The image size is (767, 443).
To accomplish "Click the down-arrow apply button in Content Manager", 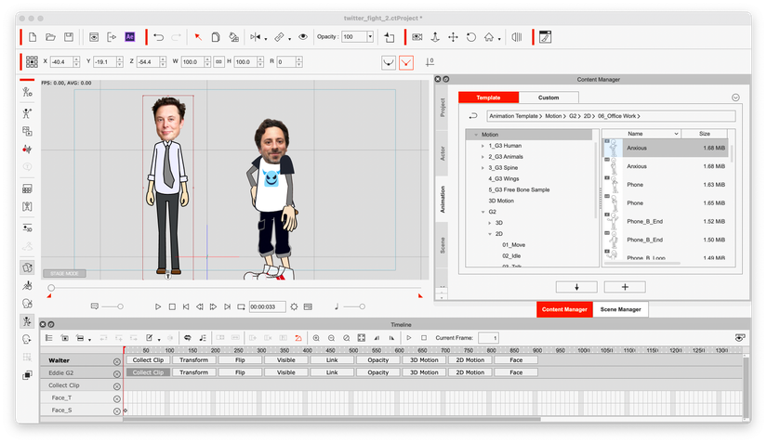I will point(576,287).
